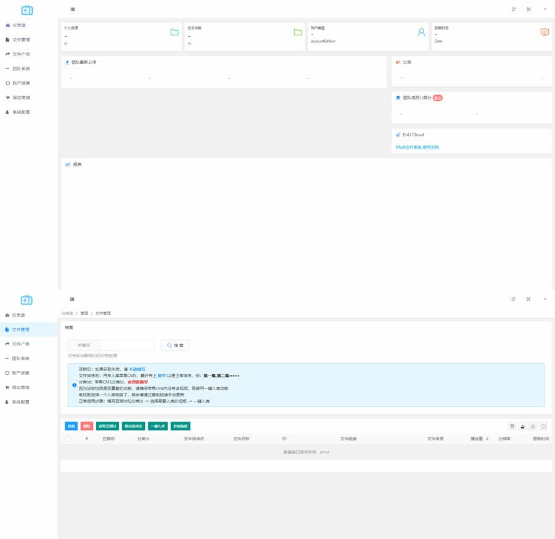Click the 报表 chart icon
This screenshot has height=539, width=555.
click(x=68, y=163)
